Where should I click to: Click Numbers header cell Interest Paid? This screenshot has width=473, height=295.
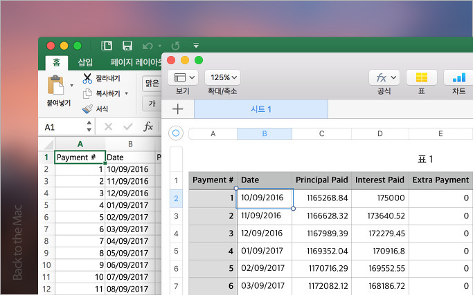[x=380, y=180]
